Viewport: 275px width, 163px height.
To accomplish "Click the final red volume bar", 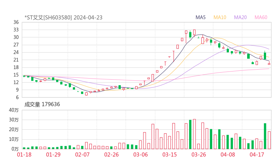I will [x=269, y=140].
